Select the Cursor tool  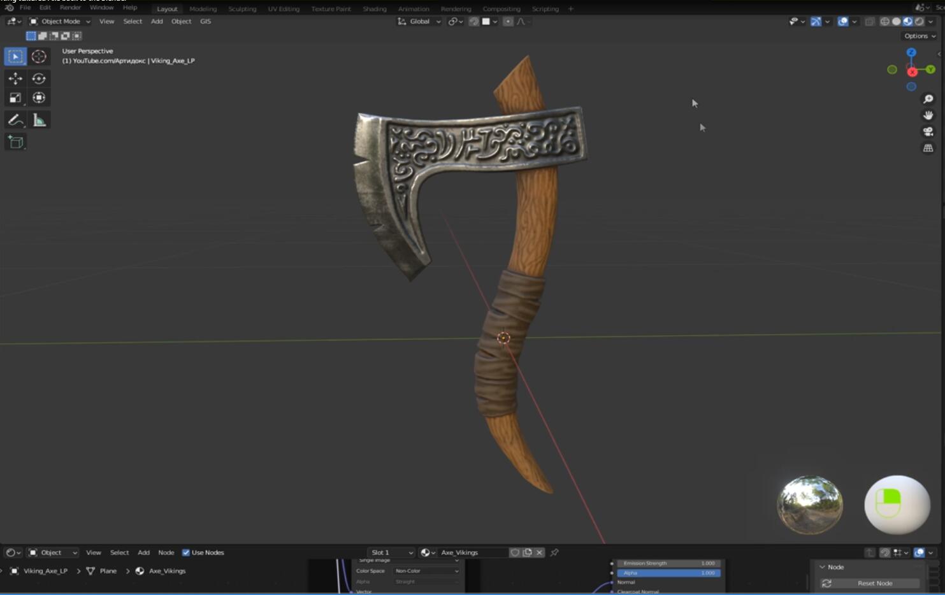[x=39, y=57]
